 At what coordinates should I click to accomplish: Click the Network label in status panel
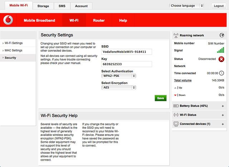[x=180, y=66]
